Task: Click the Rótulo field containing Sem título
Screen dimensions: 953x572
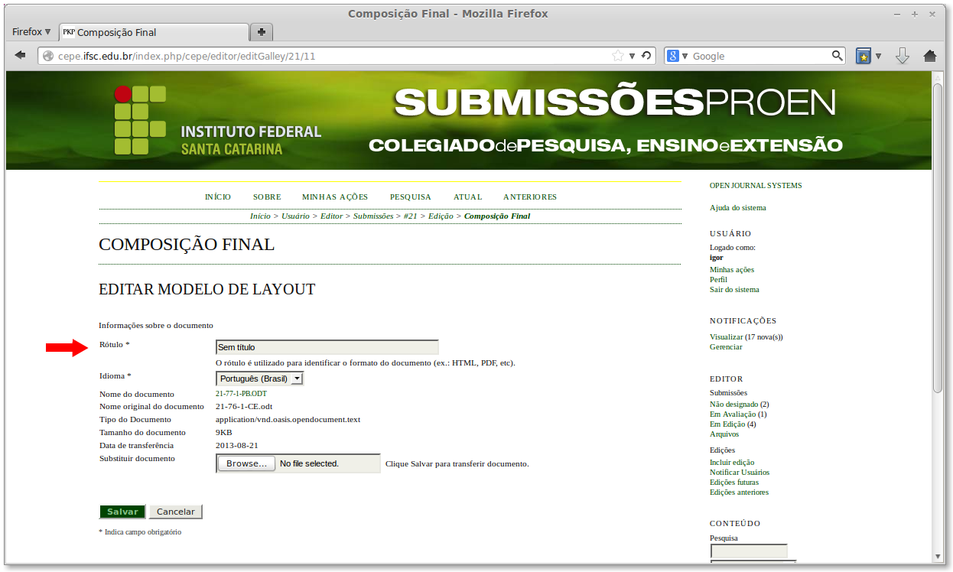Action: coord(327,346)
